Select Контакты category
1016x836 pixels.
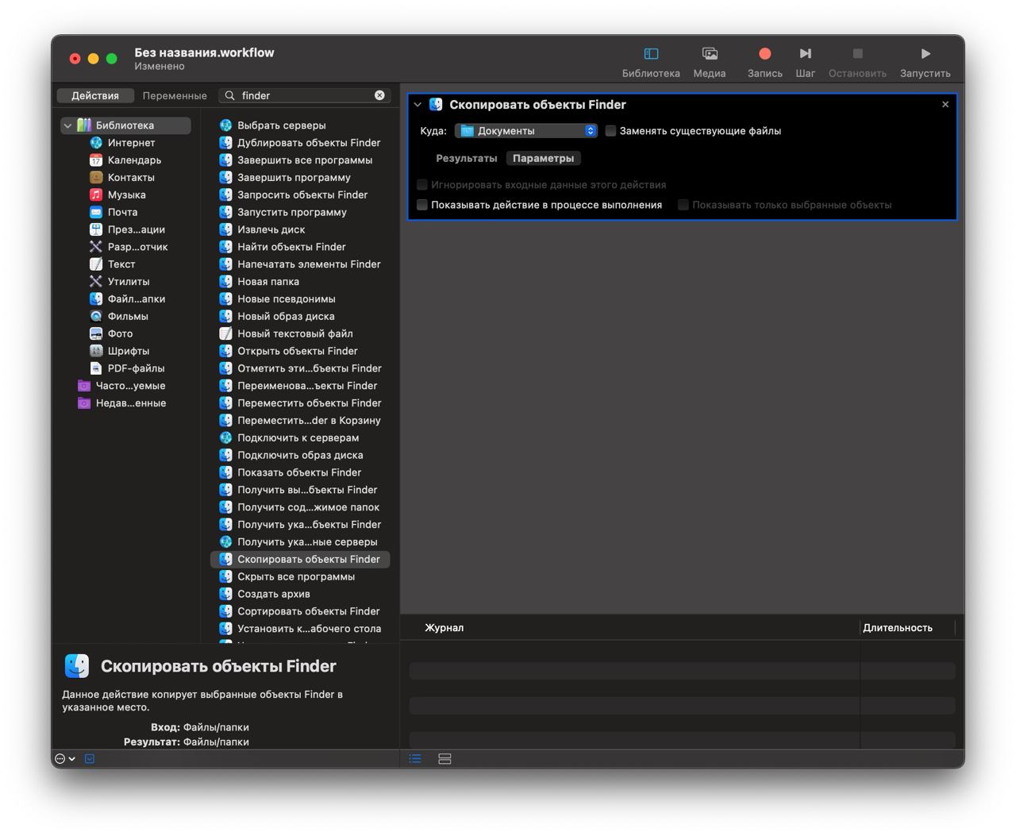point(131,178)
